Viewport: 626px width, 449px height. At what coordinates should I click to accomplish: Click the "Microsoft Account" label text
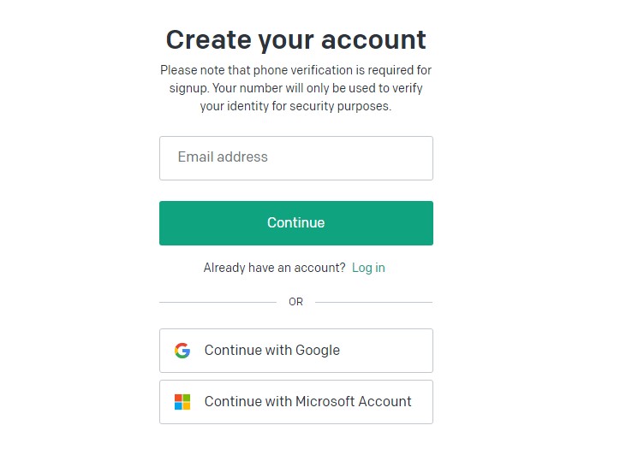click(x=354, y=401)
